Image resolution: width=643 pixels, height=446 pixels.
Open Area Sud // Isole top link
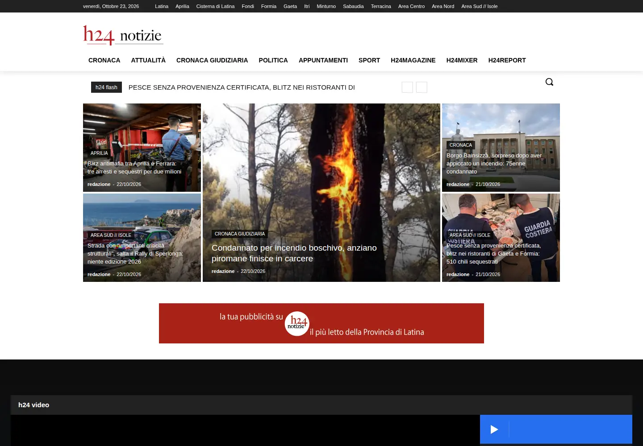[479, 6]
